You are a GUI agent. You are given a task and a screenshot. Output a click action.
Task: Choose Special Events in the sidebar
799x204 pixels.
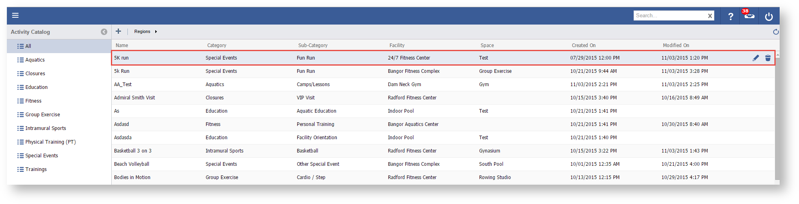[x=41, y=156]
